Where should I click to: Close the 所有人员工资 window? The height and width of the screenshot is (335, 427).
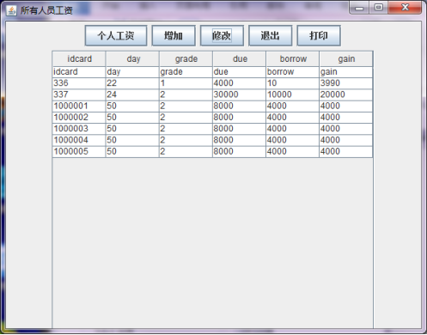(x=405, y=8)
